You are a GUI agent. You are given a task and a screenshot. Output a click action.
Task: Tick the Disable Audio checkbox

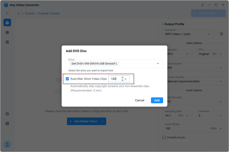click(164, 137)
